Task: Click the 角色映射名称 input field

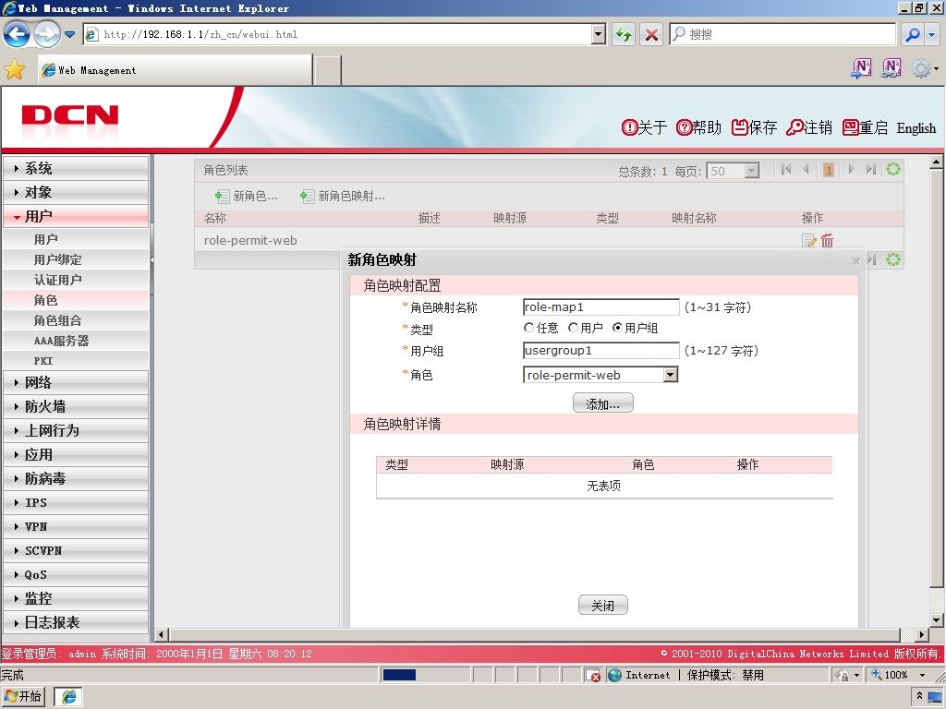Action: (x=600, y=306)
